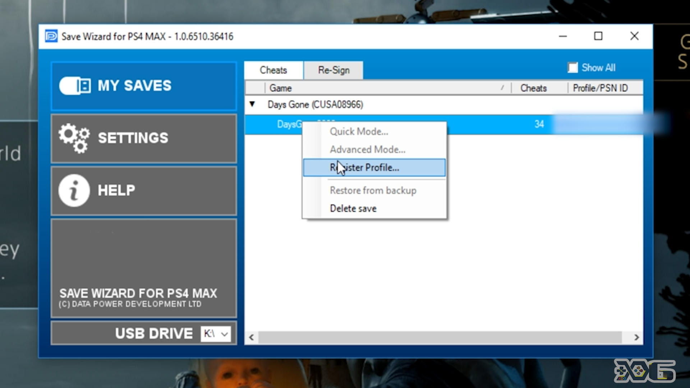
Task: Scroll right using the horizontal scrollbar
Action: click(x=637, y=337)
